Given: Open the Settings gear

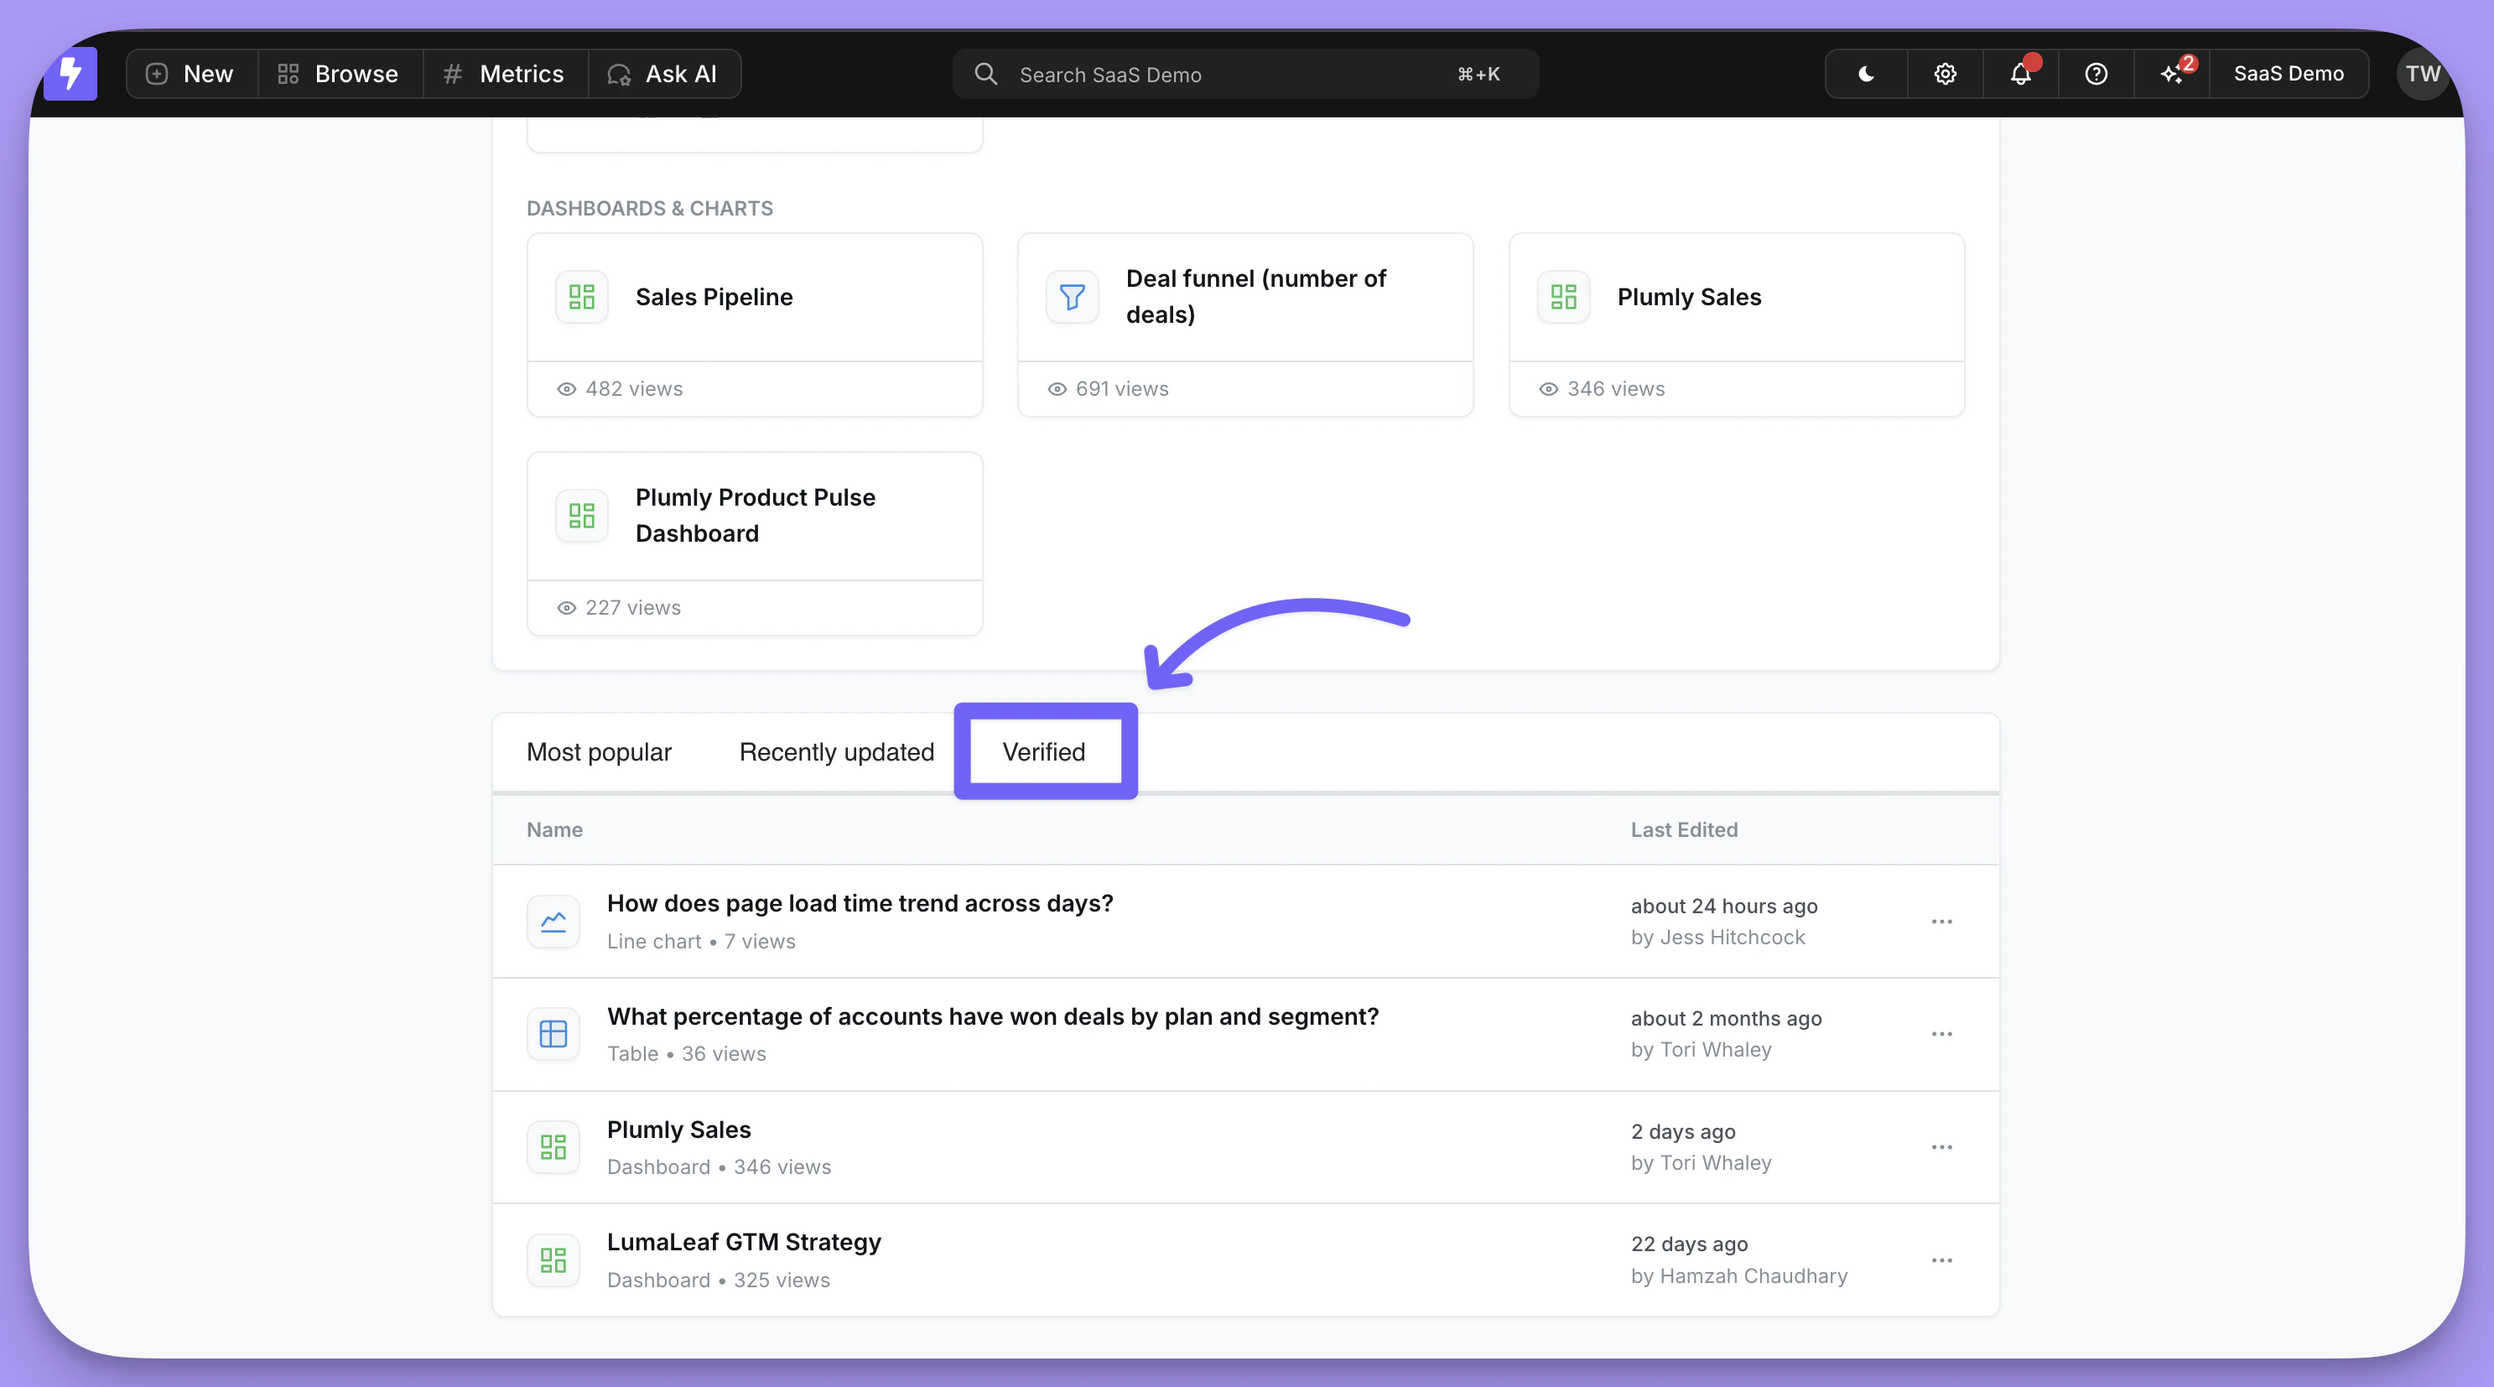Looking at the screenshot, I should coord(1944,74).
